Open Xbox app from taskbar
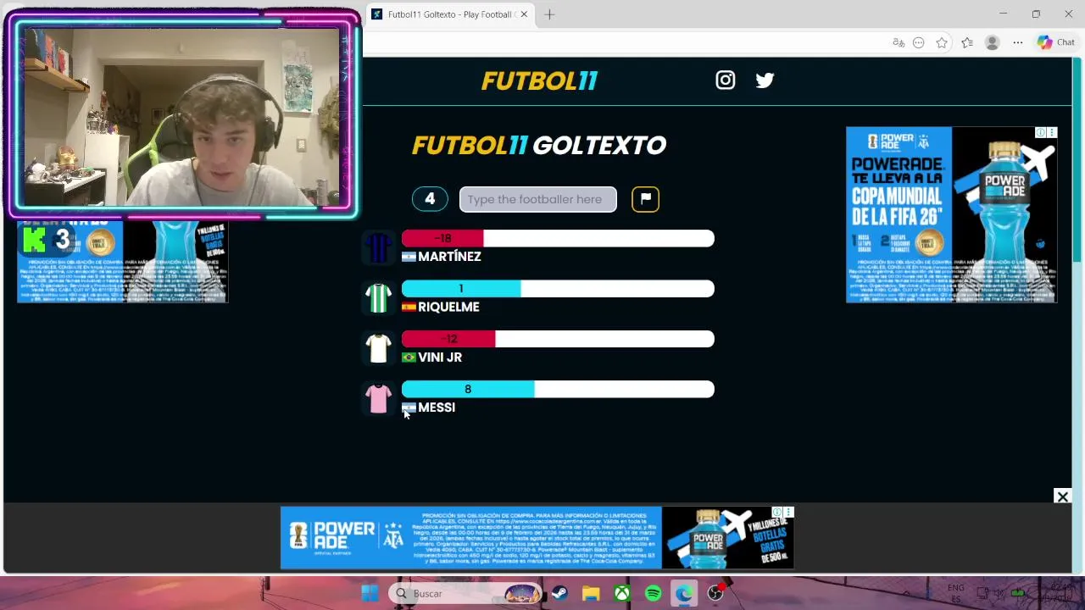 click(622, 593)
